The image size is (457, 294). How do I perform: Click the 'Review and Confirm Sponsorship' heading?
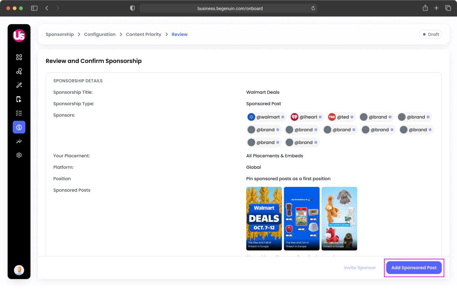(x=94, y=61)
